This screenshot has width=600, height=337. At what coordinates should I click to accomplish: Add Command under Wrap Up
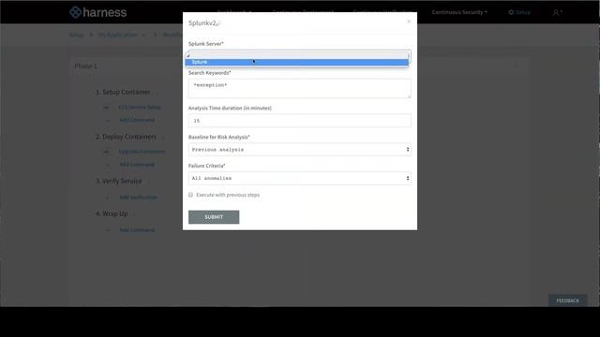[x=137, y=230]
